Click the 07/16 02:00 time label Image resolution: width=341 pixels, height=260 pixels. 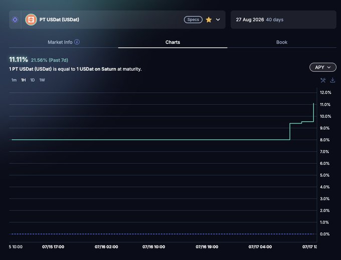pyautogui.click(x=106, y=247)
